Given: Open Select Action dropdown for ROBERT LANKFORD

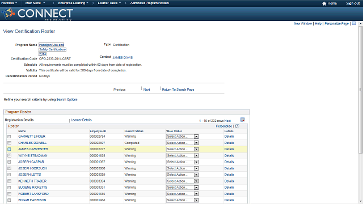Looking at the screenshot, I should [x=183, y=194].
